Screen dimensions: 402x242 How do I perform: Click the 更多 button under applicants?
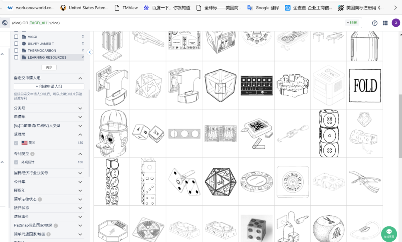click(49, 67)
